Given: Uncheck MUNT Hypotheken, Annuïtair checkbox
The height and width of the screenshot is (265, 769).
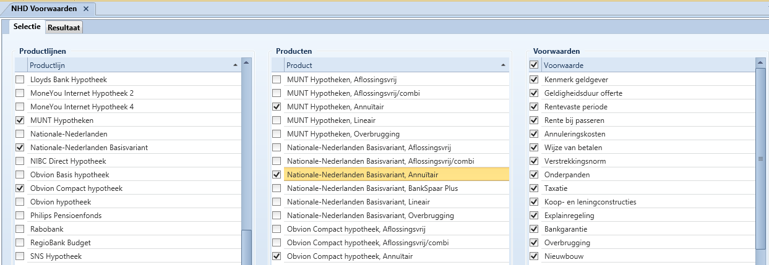Looking at the screenshot, I should point(277,107).
